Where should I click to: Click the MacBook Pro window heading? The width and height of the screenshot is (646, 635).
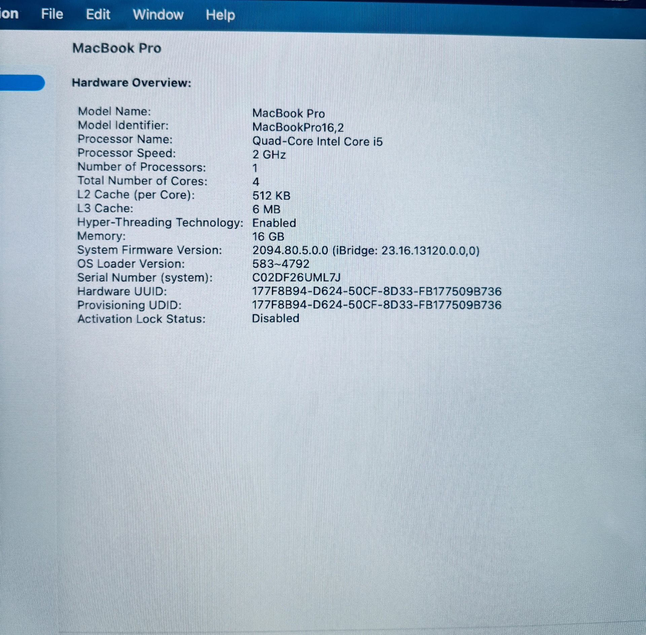click(x=117, y=48)
